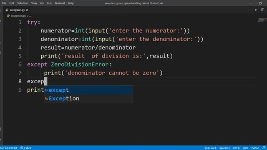Split the editor with the layout icon

(262, 10)
